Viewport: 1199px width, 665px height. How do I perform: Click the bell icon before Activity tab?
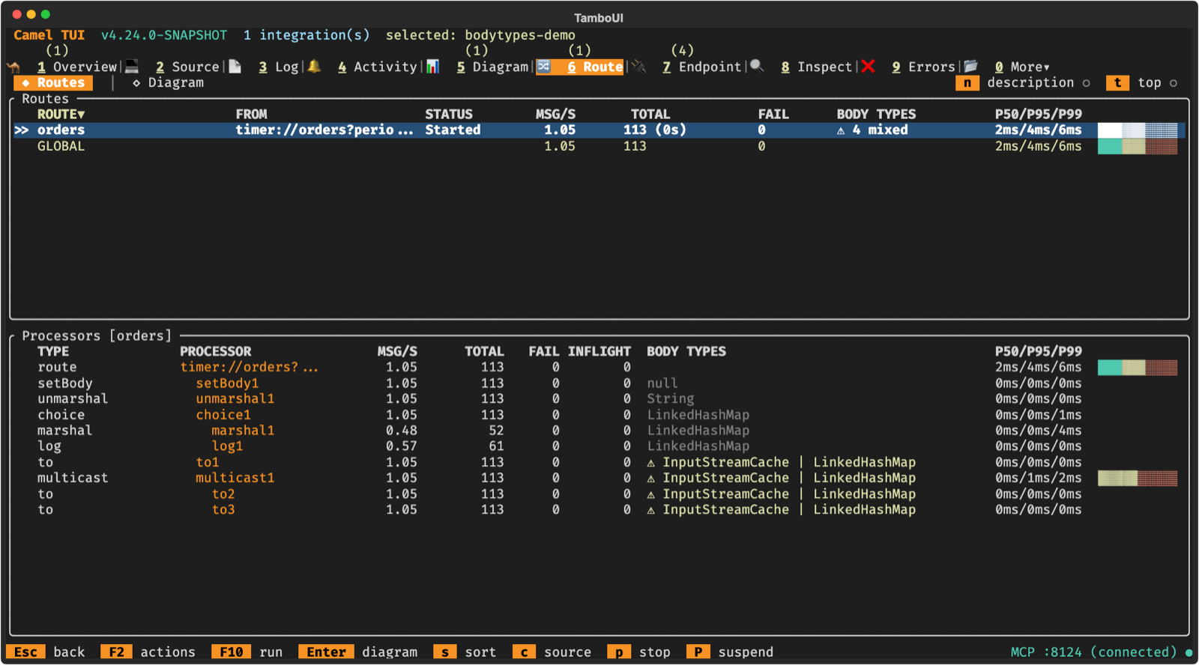tap(314, 67)
